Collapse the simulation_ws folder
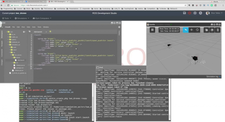Screen dimensions: 225x122 (x=8, y=45)
